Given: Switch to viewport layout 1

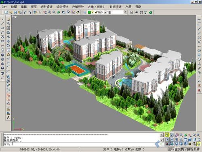Looking at the screenshot, I should [167, 135].
